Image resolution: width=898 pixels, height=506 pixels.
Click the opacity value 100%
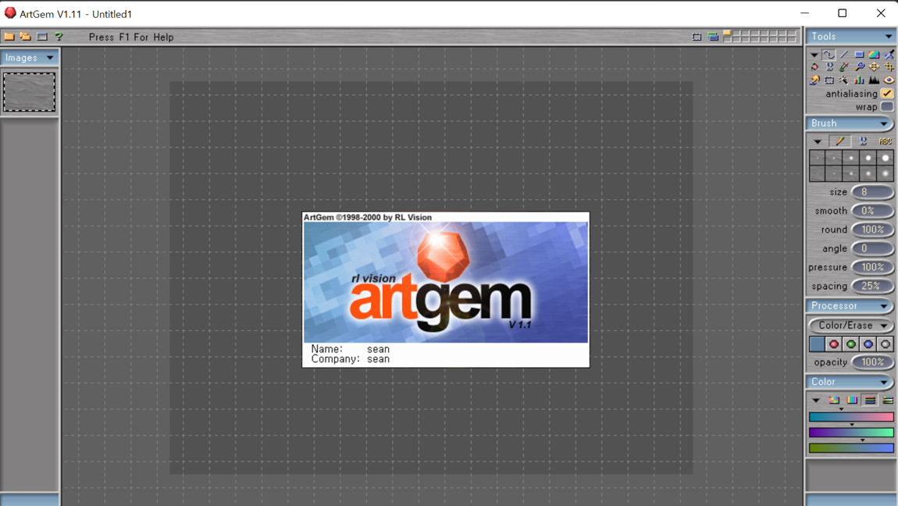pos(872,362)
